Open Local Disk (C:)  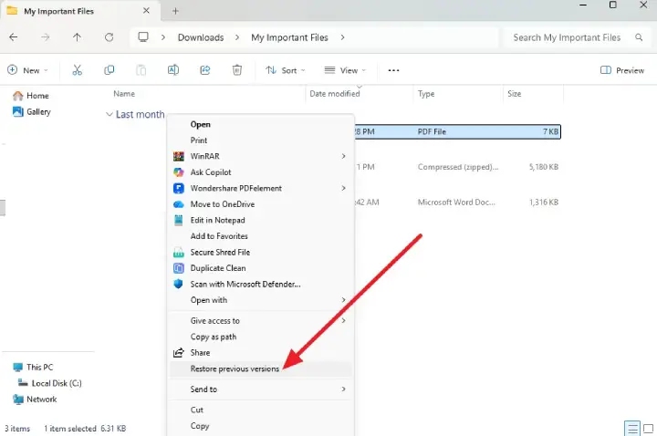50,383
